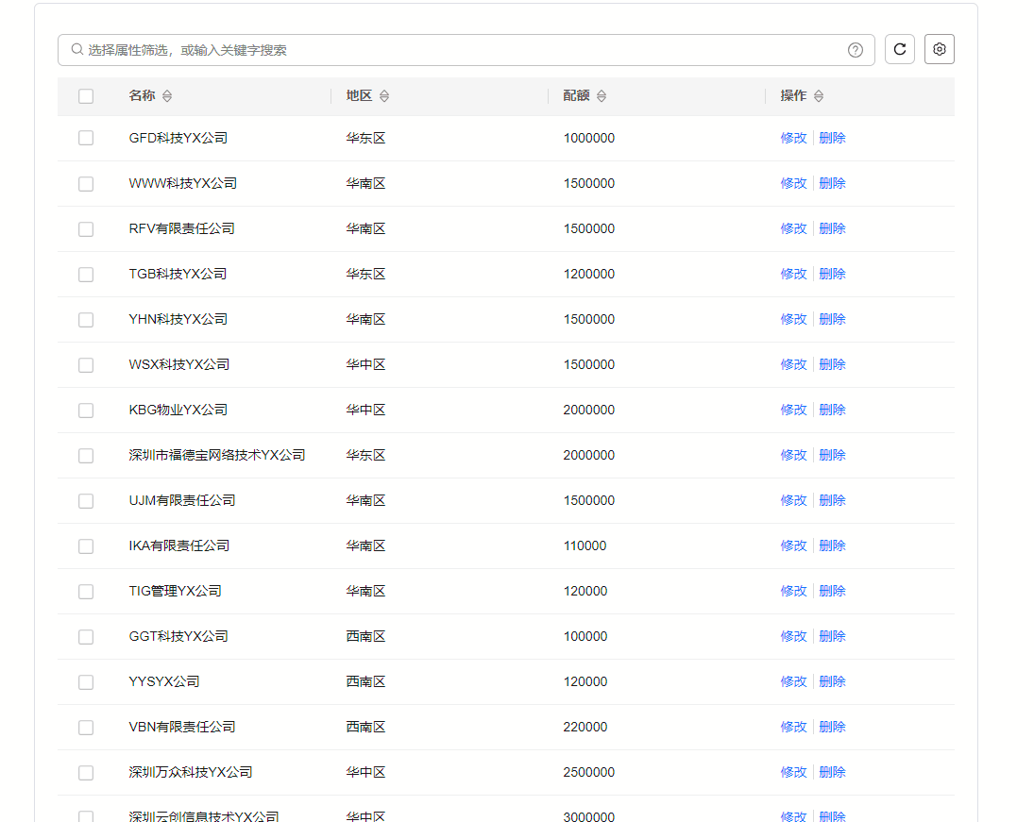
Task: Click 删除 for RFV有限责任公司
Action: tap(832, 228)
